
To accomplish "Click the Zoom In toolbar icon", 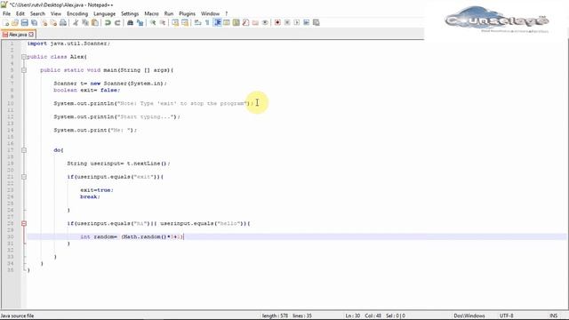I will pyautogui.click(x=153, y=22).
